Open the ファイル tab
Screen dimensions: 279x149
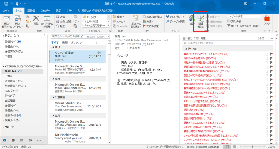(6, 11)
